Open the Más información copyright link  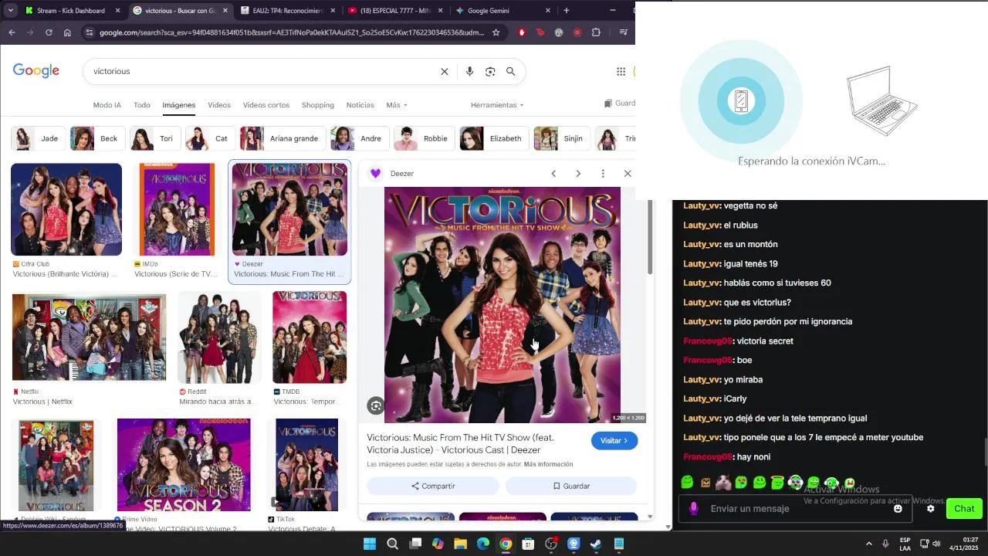pos(548,464)
